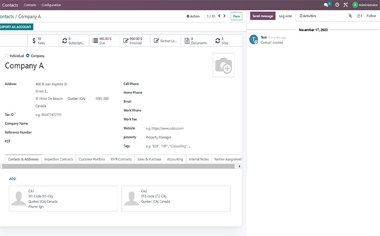Click the Contacts app title
This screenshot has width=380, height=236.
(x=10, y=5)
